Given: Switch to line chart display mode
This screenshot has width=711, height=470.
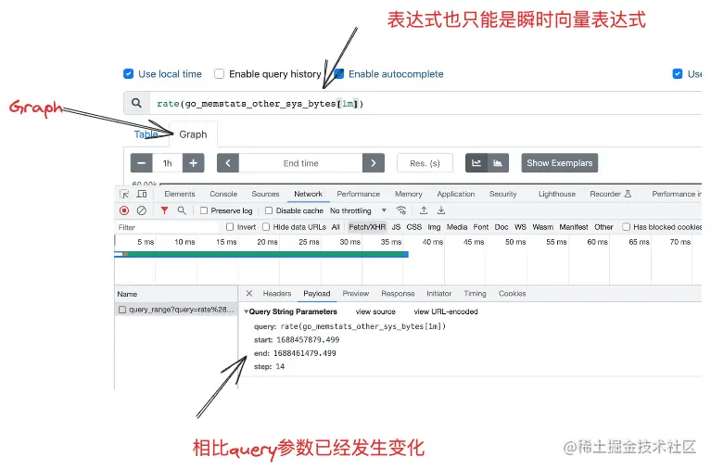Looking at the screenshot, I should click(476, 163).
